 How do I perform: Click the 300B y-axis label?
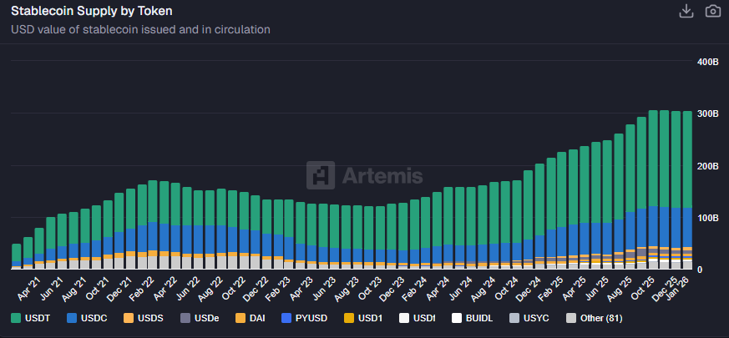click(x=706, y=114)
